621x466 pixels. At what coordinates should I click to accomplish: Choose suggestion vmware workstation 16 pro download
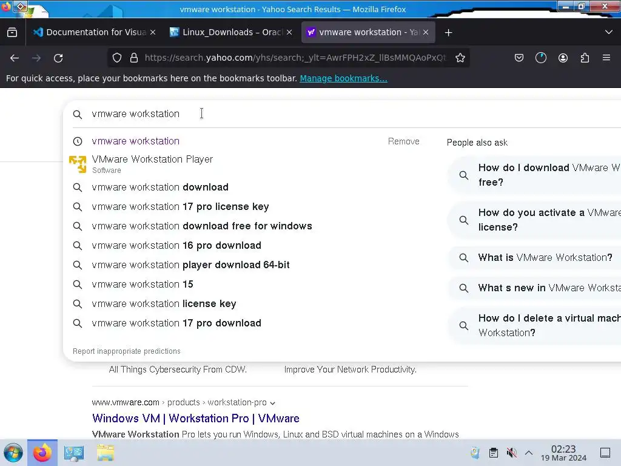coord(176,245)
